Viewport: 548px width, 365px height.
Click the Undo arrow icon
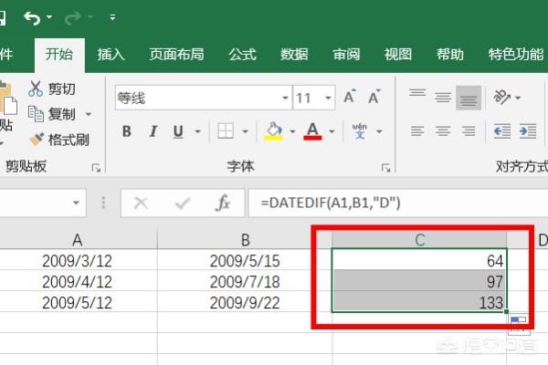[x=33, y=16]
